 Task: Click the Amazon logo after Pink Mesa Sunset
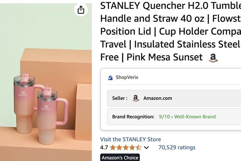tap(213, 58)
